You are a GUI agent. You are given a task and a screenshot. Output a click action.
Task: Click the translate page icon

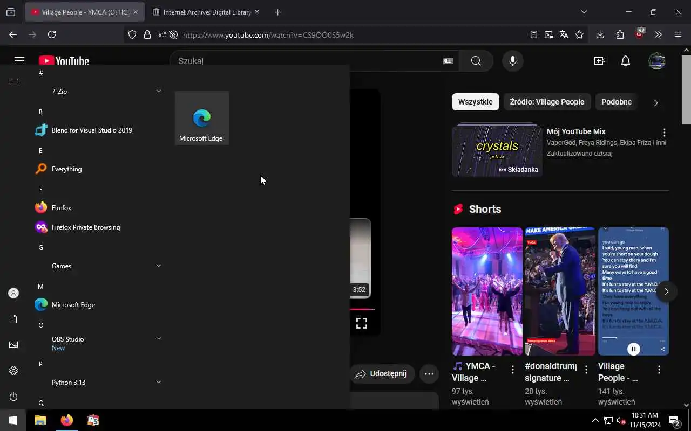coord(564,34)
